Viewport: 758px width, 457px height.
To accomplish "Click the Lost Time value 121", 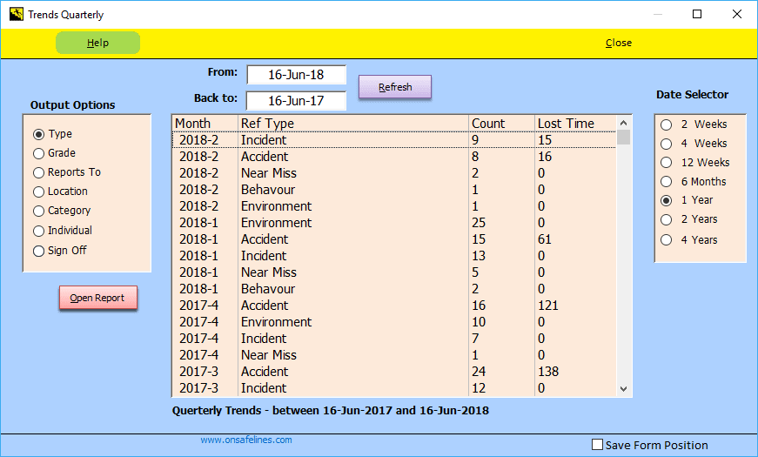I will (x=548, y=306).
